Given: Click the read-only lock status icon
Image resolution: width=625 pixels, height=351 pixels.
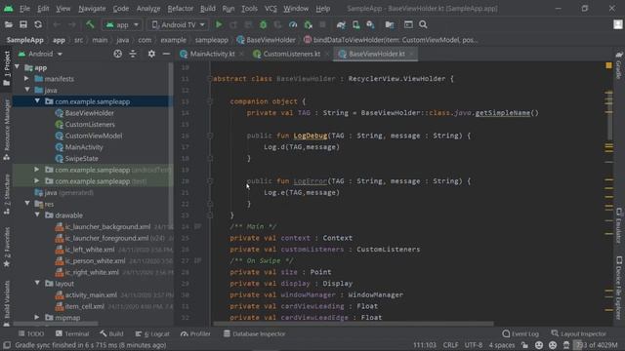Looking at the screenshot, I should pos(524,345).
